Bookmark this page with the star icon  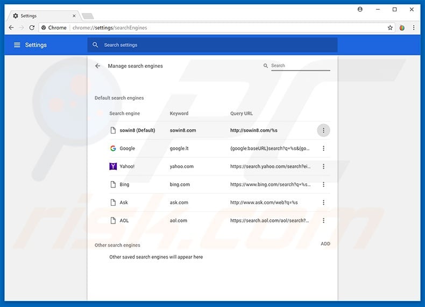click(x=390, y=27)
